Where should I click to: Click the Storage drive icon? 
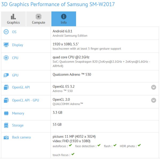[x=6, y=125]
